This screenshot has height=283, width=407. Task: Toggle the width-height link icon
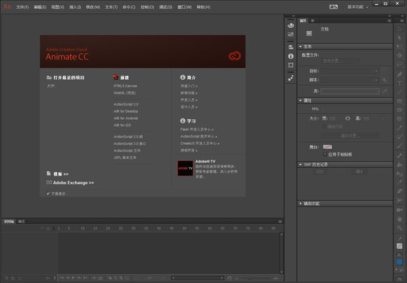coord(347,118)
